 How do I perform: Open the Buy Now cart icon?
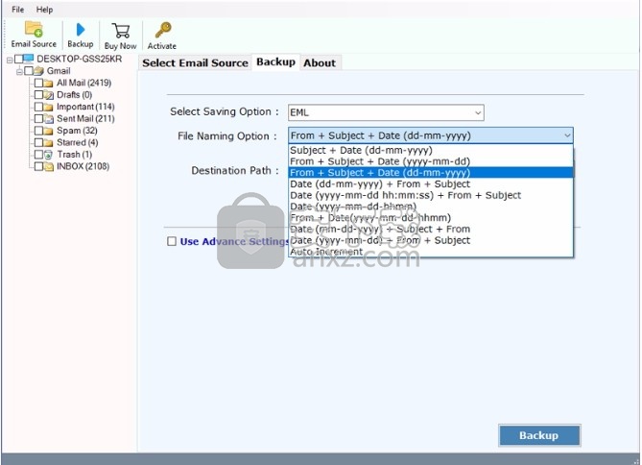pyautogui.click(x=120, y=30)
